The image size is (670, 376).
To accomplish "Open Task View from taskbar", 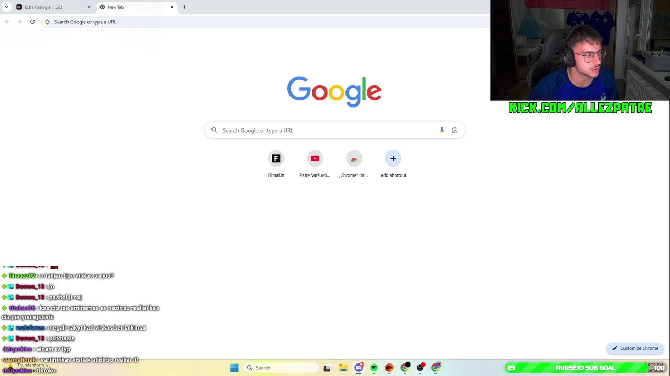I will pos(327,368).
